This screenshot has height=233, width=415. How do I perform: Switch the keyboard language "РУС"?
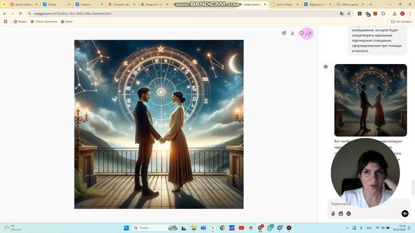click(369, 228)
